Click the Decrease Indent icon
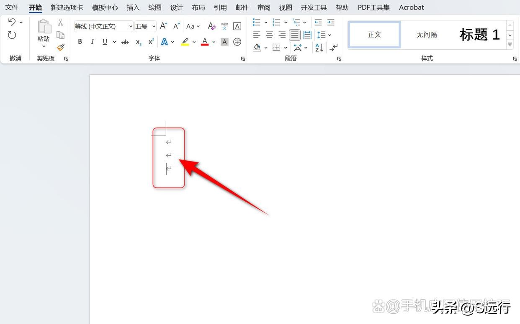Viewport: 520px width, 324px height. (x=318, y=22)
